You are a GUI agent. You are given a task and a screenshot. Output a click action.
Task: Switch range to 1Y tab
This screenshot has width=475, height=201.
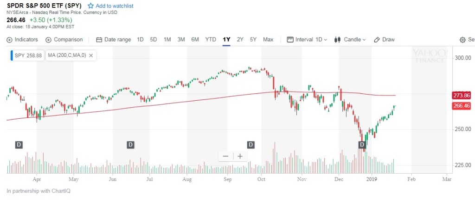click(x=226, y=40)
